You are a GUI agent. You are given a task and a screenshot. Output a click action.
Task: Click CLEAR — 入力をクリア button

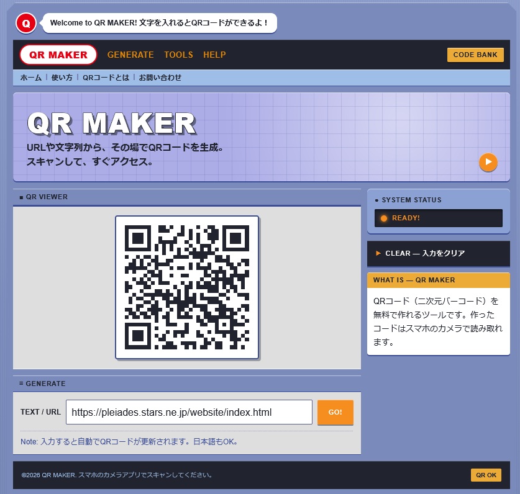click(439, 253)
